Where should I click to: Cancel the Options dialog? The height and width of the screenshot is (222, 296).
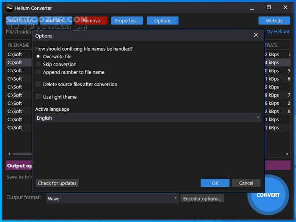tap(246, 183)
